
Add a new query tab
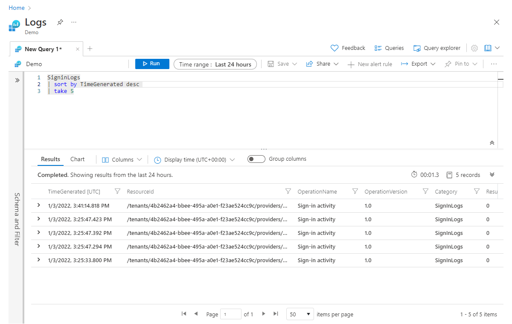[x=90, y=49]
